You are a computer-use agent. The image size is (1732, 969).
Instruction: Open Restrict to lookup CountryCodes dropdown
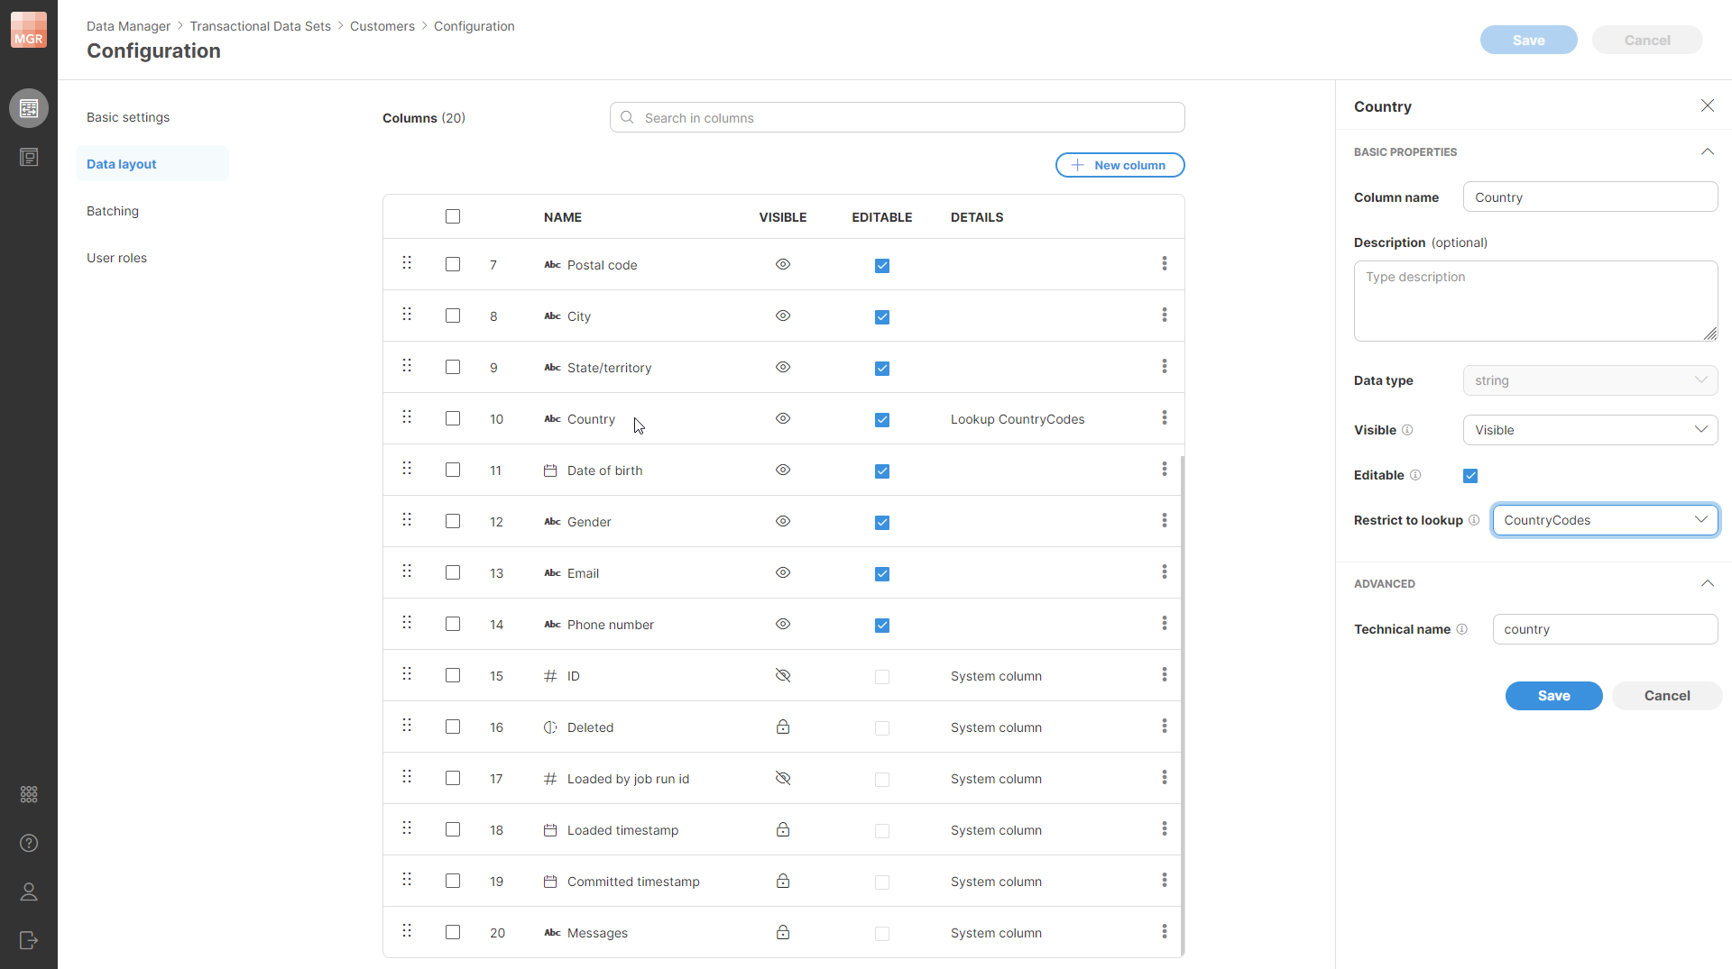coord(1605,520)
